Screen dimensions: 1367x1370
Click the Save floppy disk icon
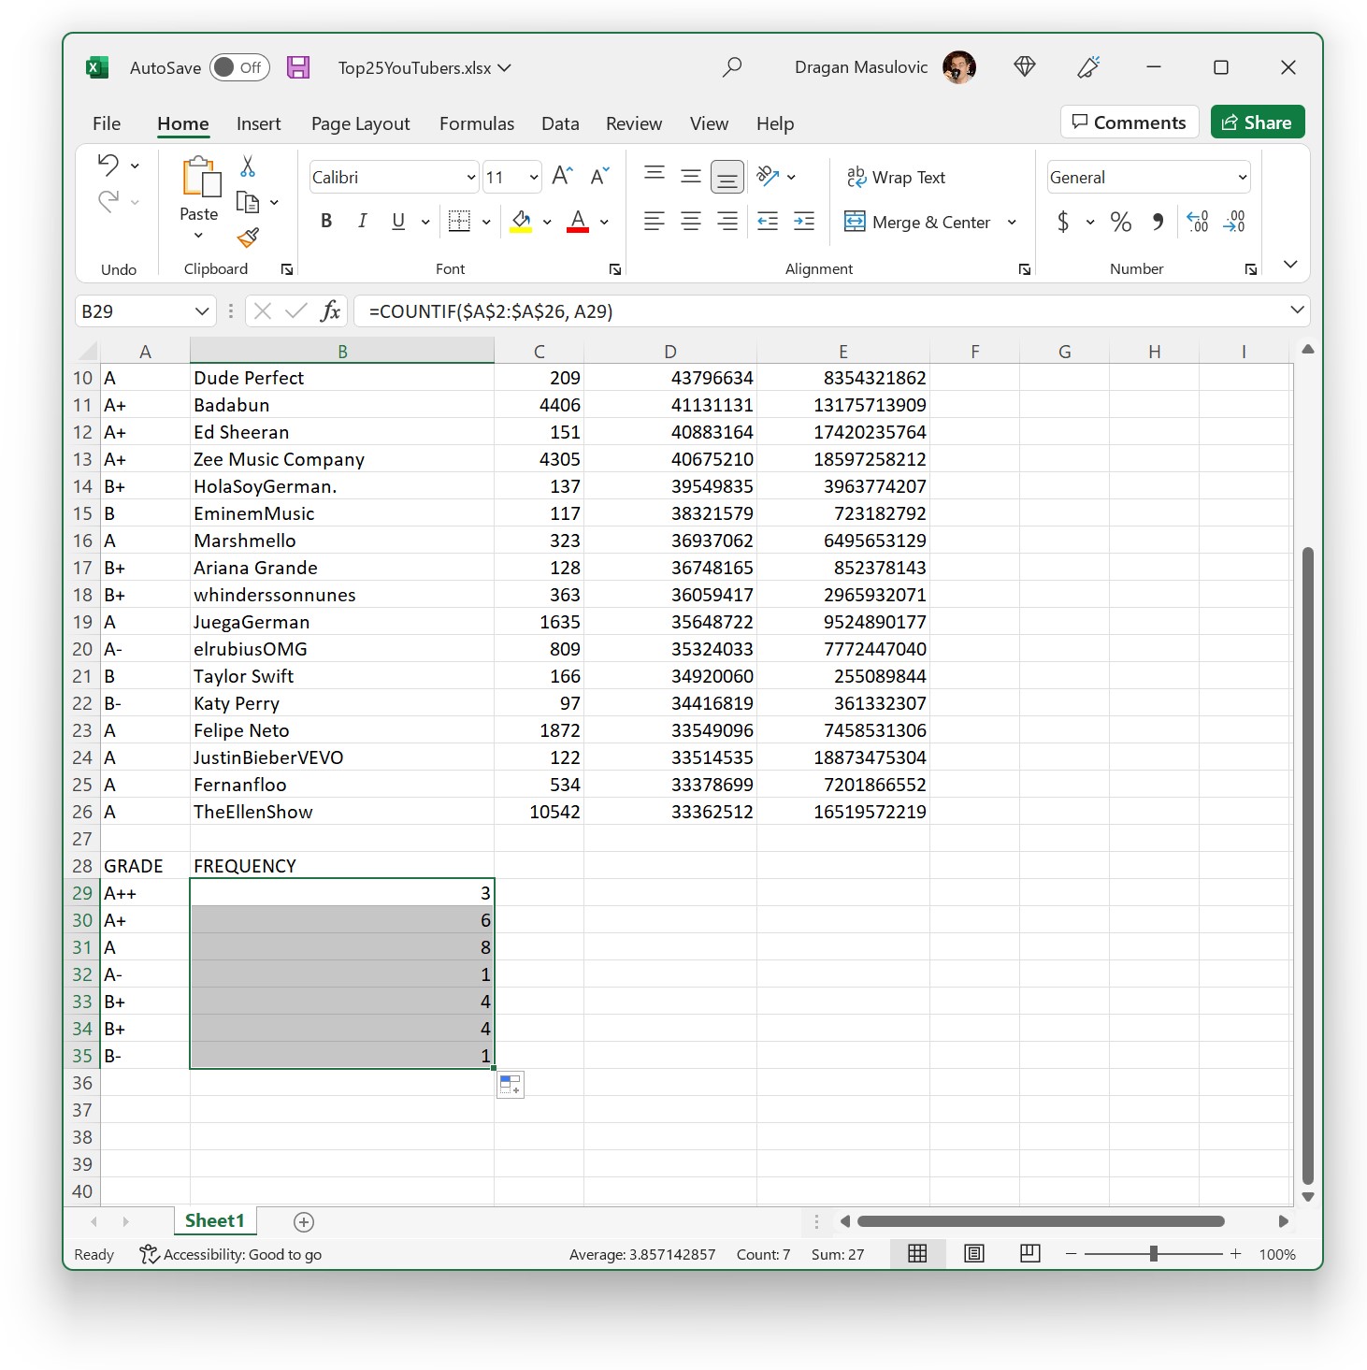coord(298,67)
